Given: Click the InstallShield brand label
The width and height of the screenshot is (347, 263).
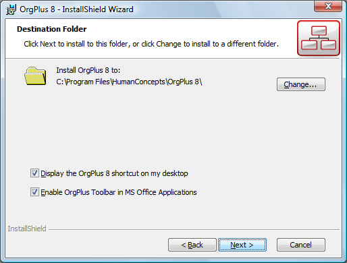Looking at the screenshot, I should tap(27, 229).
